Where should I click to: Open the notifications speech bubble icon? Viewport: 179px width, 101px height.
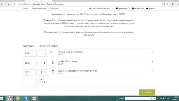click(117, 8)
